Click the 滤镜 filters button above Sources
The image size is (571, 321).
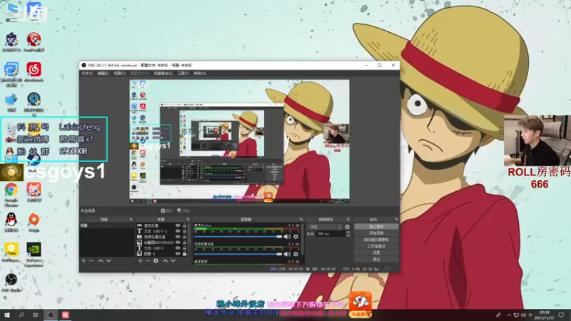[x=183, y=210]
